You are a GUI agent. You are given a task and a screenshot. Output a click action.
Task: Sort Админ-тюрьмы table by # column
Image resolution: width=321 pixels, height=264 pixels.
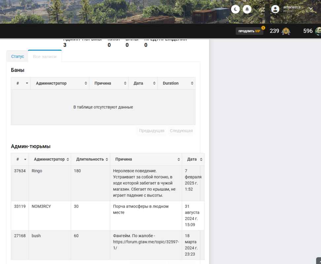pos(20,159)
